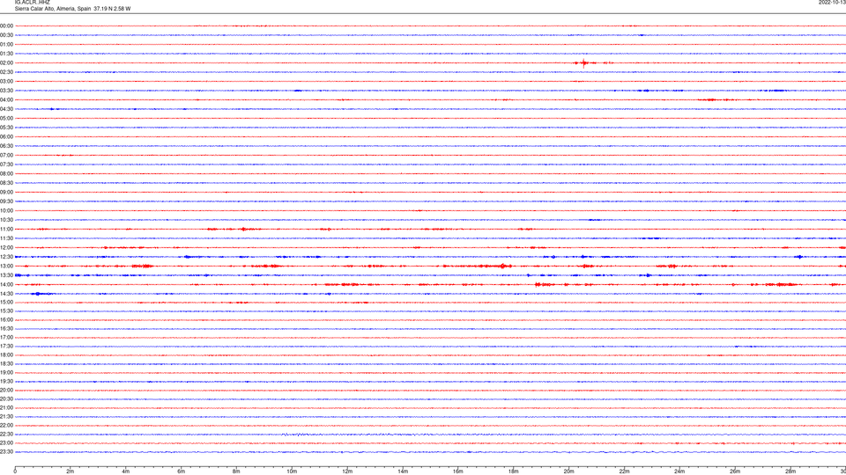Choose the 10:00 row label
Image resolution: width=846 pixels, height=475 pixels.
click(6, 210)
